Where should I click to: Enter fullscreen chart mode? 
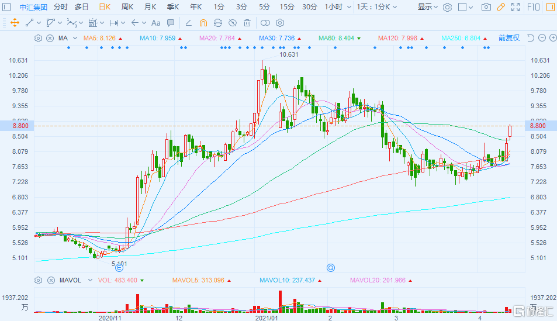click(x=515, y=7)
